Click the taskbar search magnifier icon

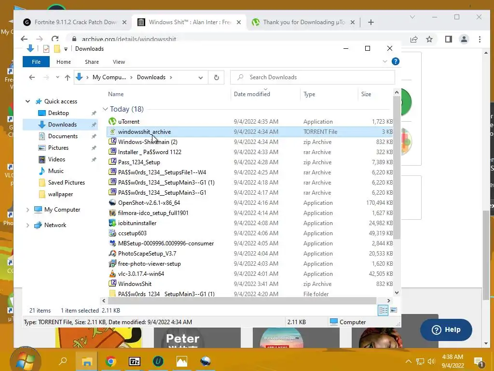[63, 360]
